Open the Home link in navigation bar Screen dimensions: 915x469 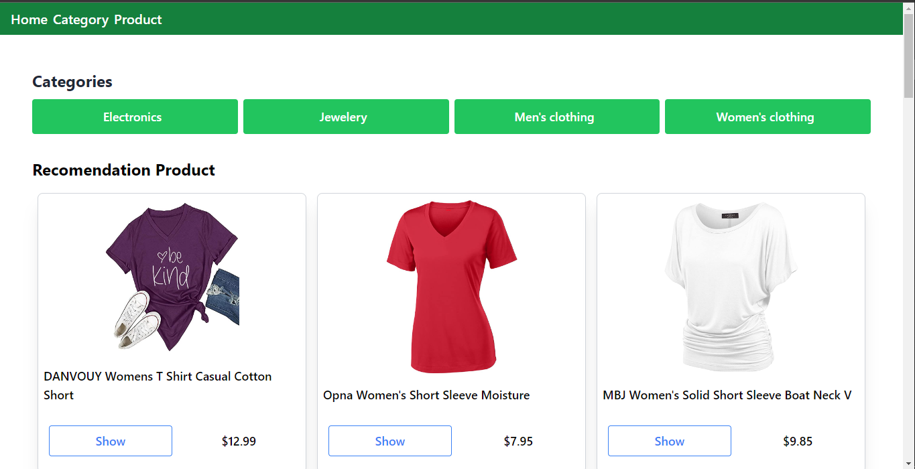click(x=29, y=19)
